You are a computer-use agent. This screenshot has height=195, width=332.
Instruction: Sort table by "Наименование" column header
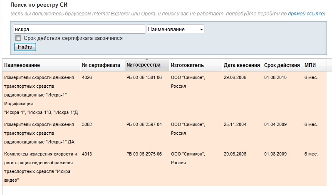(22, 65)
